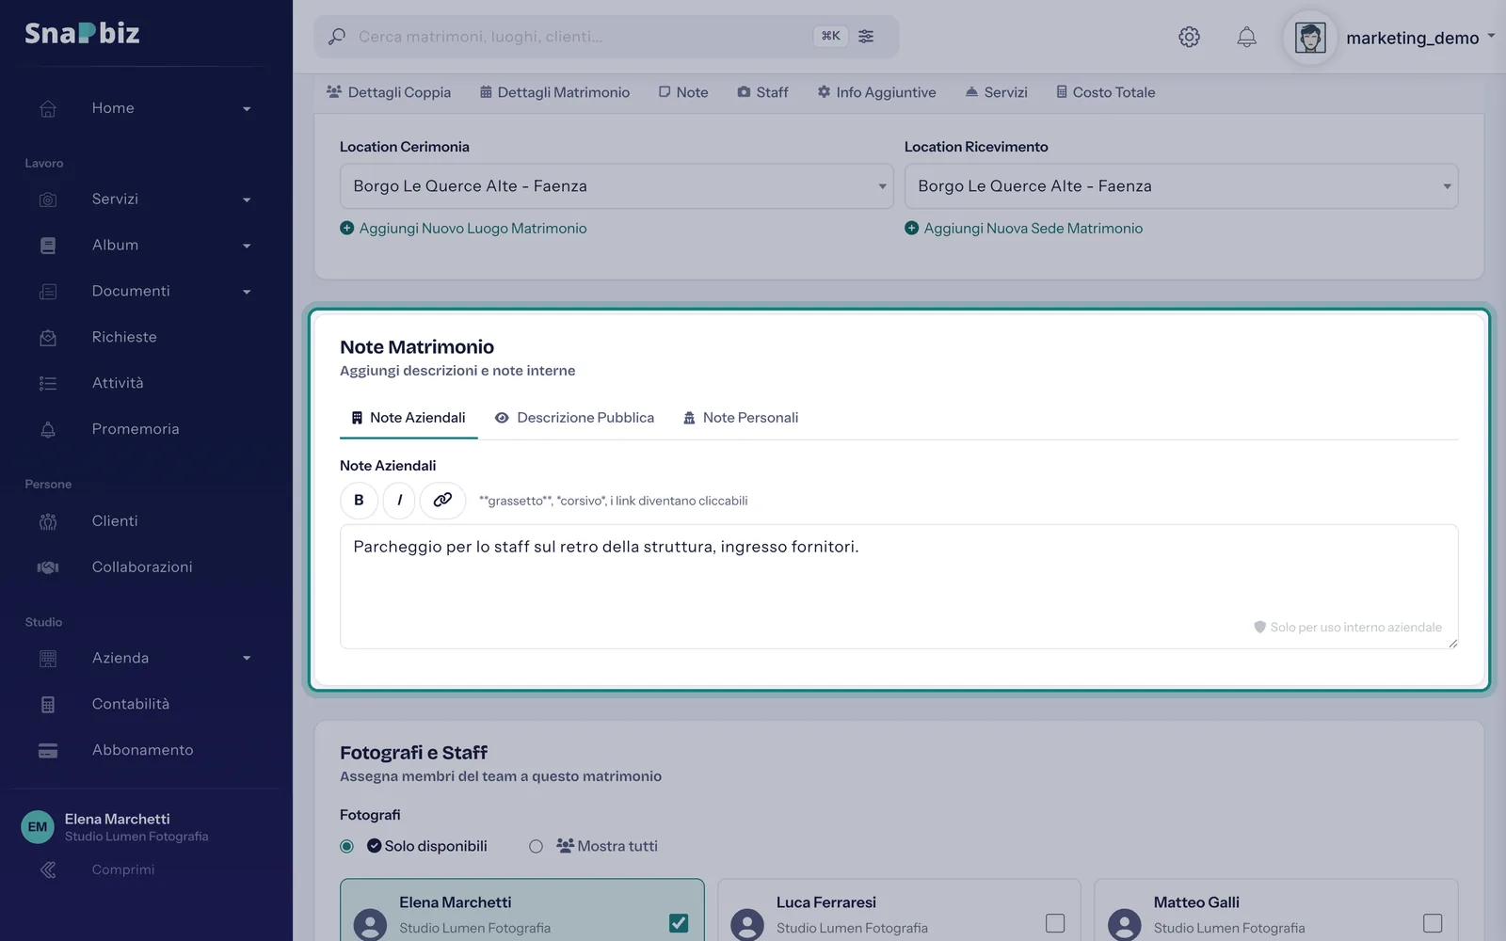Click the Clienti people icon
1506x941 pixels.
click(x=48, y=521)
